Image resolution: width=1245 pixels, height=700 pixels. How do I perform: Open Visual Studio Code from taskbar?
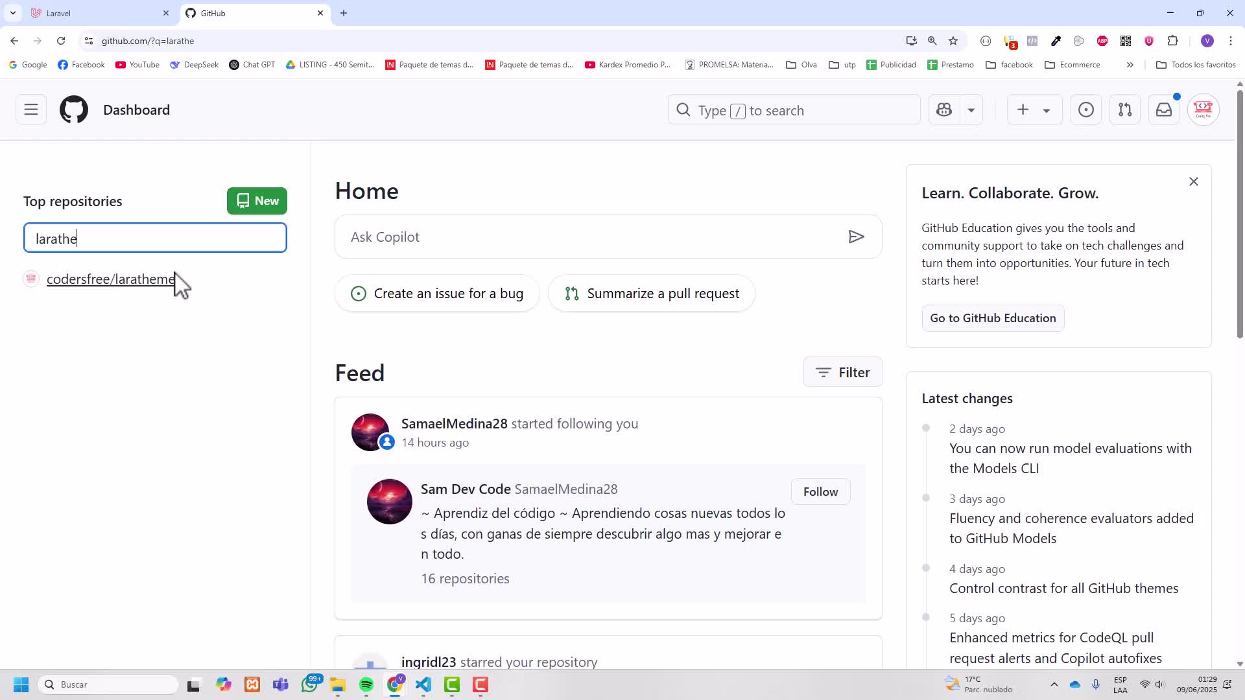tap(423, 684)
